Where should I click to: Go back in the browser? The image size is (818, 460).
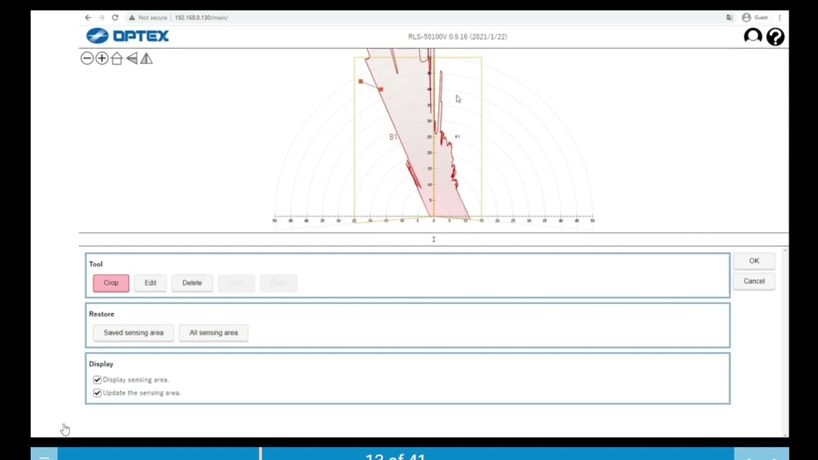click(88, 17)
